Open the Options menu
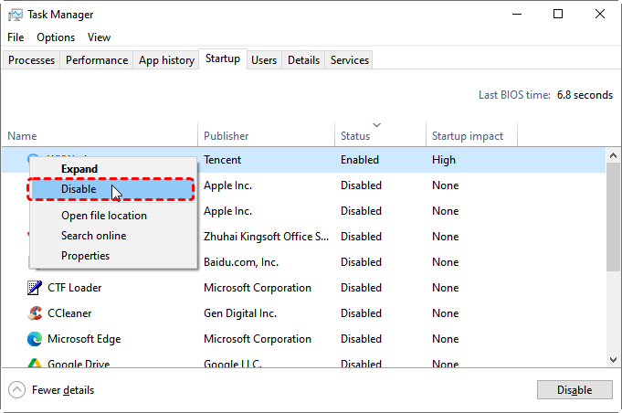This screenshot has height=413, width=622. coord(56,37)
